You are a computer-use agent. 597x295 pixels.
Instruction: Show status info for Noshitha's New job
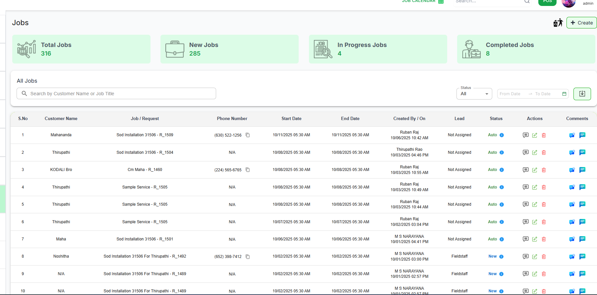coord(501,257)
